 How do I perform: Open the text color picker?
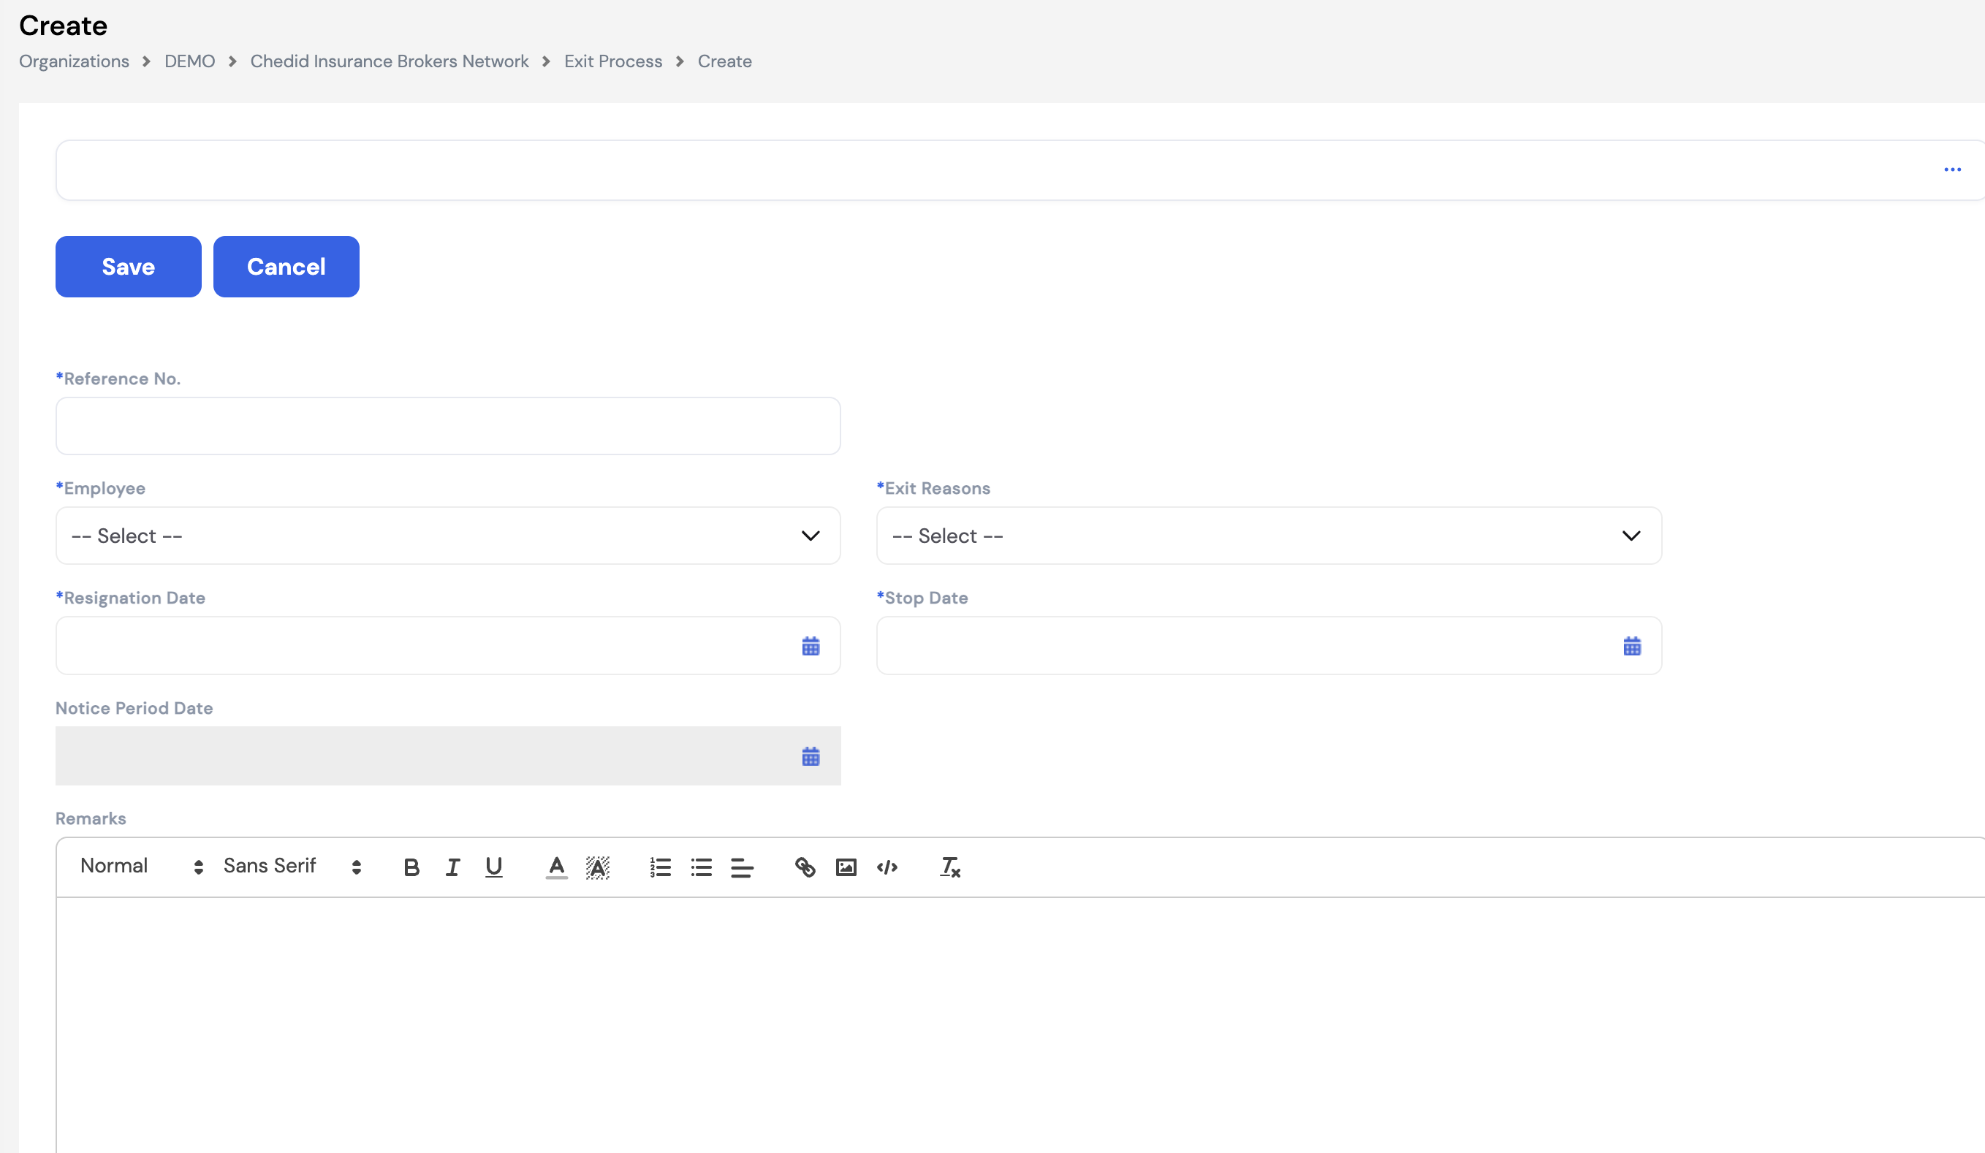[x=556, y=867]
